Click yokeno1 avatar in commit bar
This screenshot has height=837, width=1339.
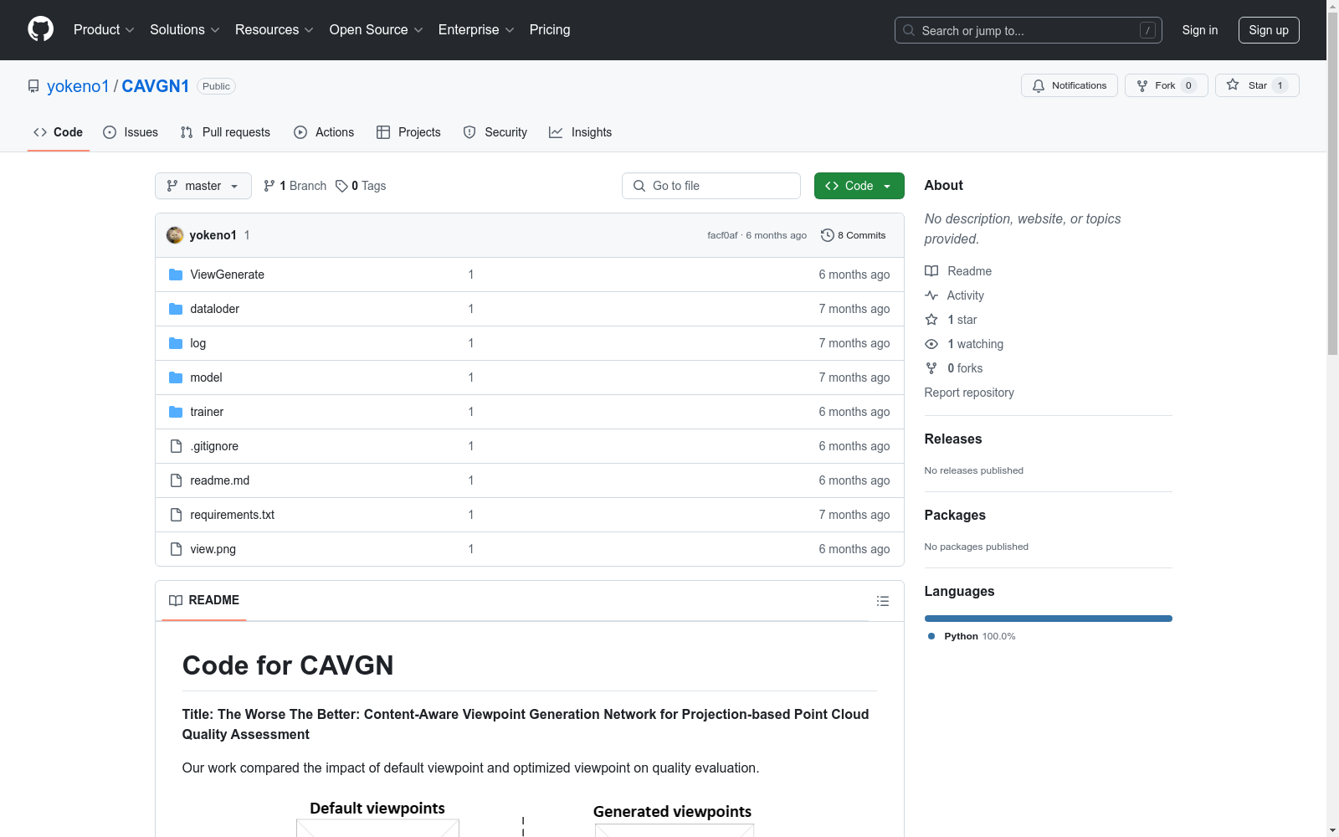pos(175,235)
